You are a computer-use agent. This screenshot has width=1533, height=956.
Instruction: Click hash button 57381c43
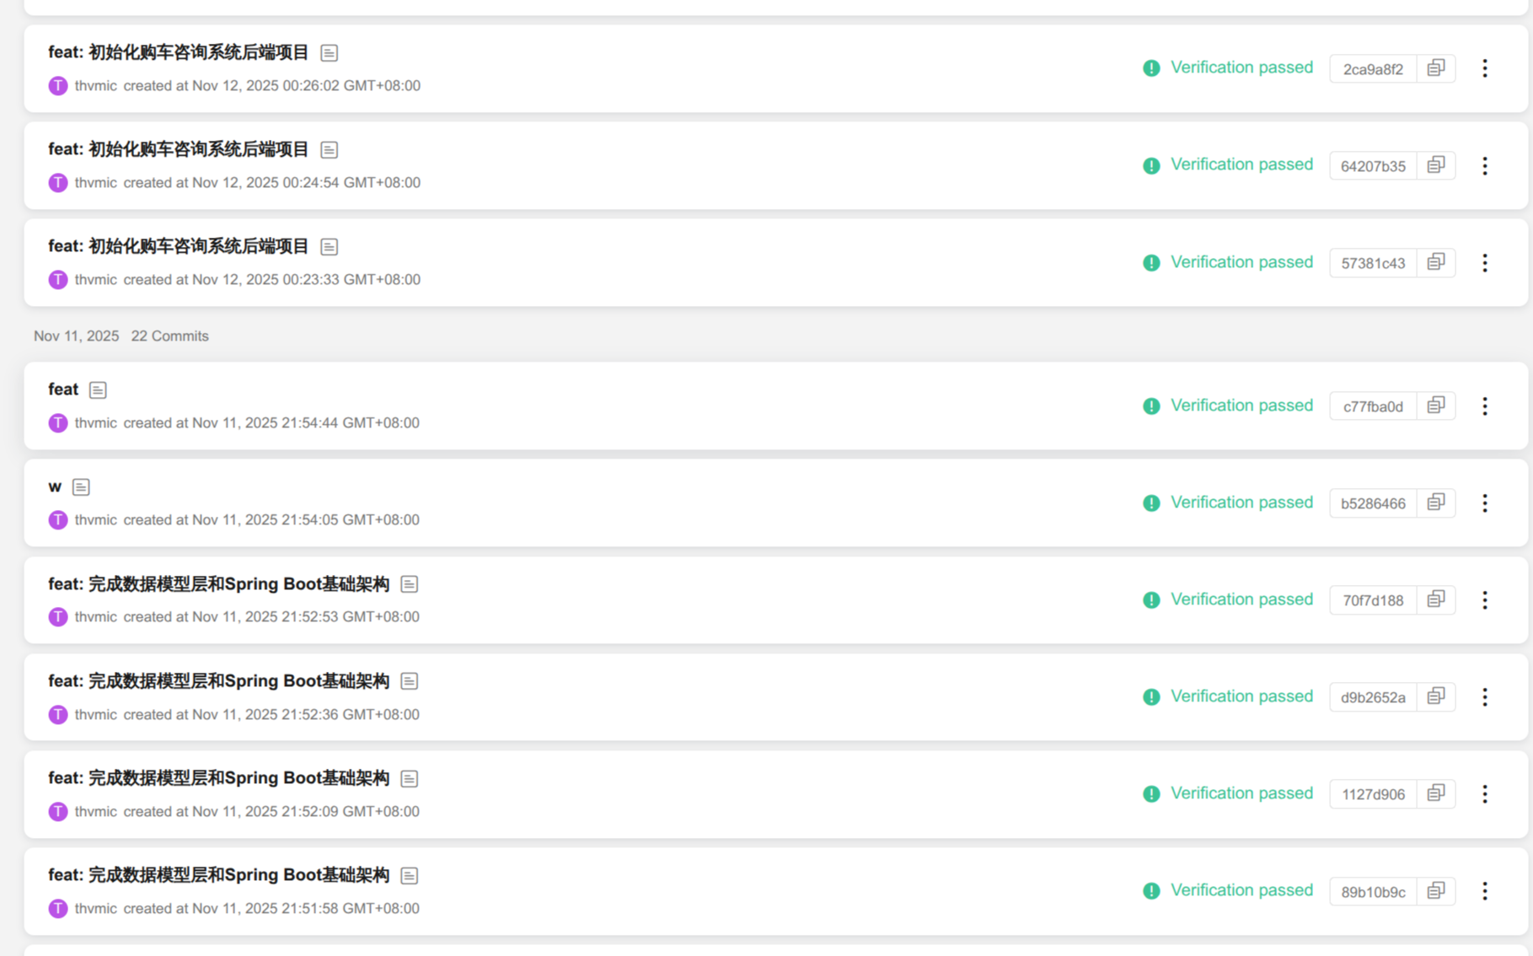coord(1373,263)
